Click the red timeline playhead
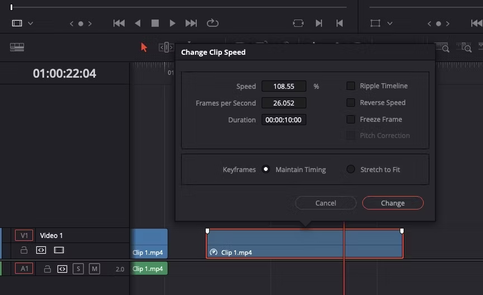The height and width of the screenshot is (295, 483). point(344,258)
